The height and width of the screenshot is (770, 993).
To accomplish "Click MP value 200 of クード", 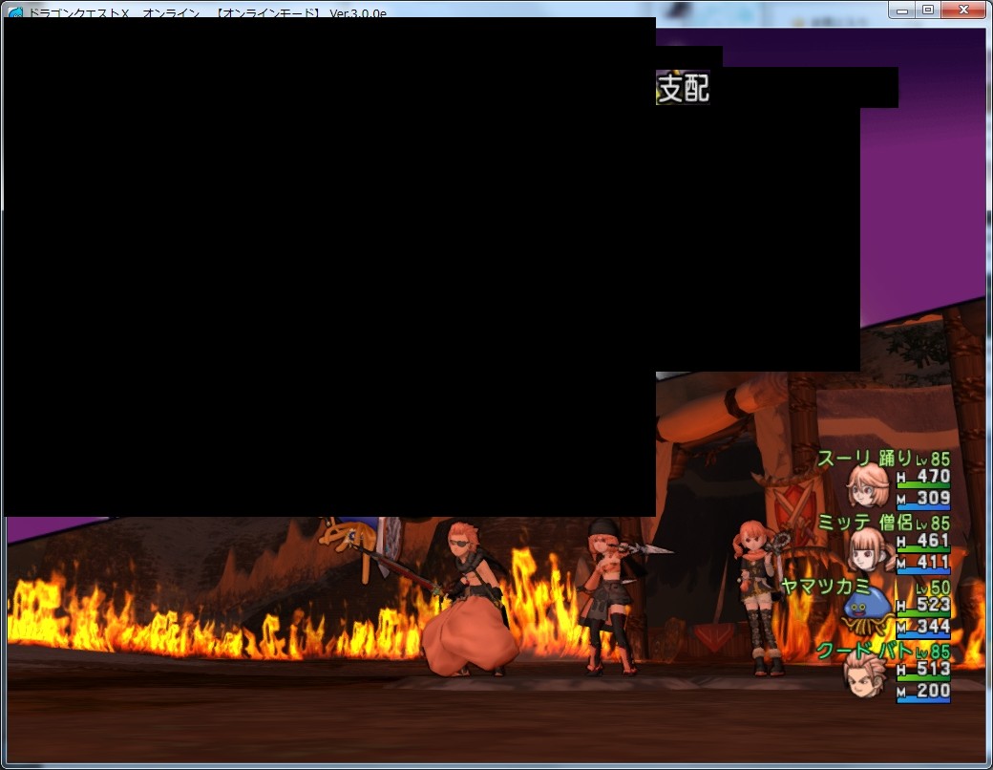I will click(x=934, y=691).
